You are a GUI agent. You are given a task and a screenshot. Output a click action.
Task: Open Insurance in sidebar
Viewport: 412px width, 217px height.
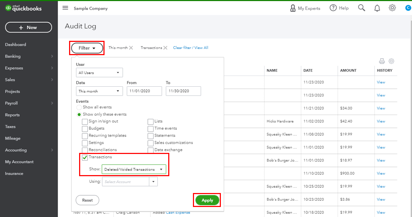coord(14,174)
